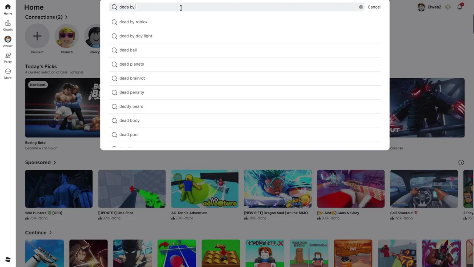Open the Cali Shootout game tile
474x267 pixels.
(x=424, y=189)
